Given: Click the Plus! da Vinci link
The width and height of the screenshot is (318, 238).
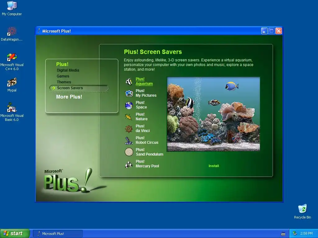Looking at the screenshot, I should pyautogui.click(x=143, y=128).
